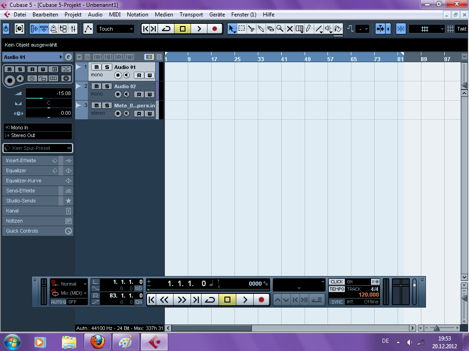The width and height of the screenshot is (469, 351).
Task: Select the Object Selection arrow tool
Action: 232,29
